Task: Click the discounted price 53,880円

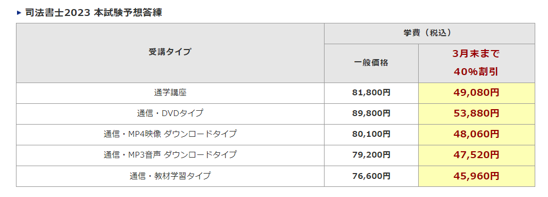Action: 476,114
